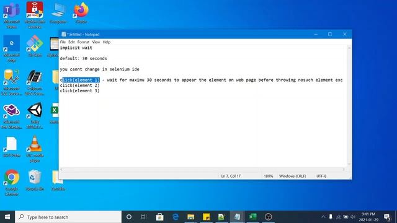Open Edge browser from the taskbar
The image size is (397, 223).
click(x=175, y=217)
